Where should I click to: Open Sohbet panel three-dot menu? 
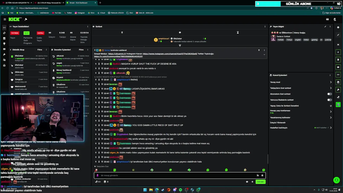[265, 27]
